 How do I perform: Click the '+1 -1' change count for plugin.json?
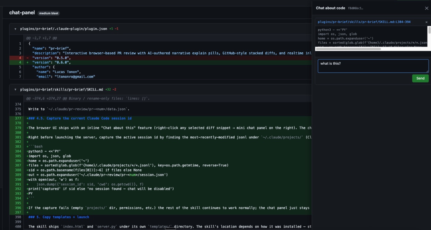tap(114, 29)
